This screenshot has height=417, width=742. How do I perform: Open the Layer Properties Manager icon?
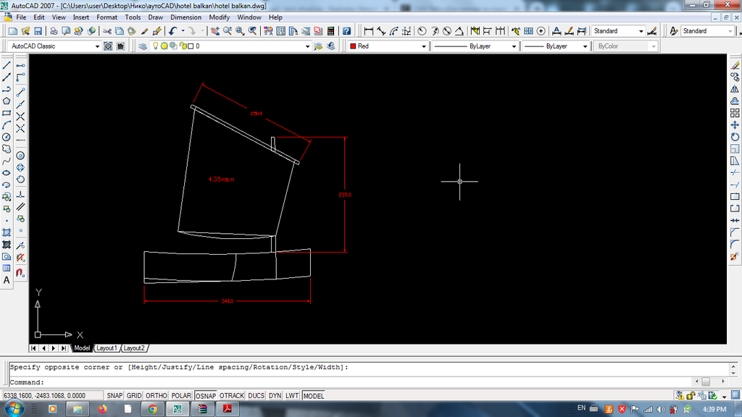pyautogui.click(x=143, y=46)
